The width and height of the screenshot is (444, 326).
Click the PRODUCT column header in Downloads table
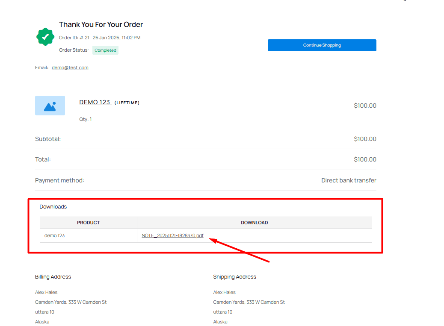point(88,222)
